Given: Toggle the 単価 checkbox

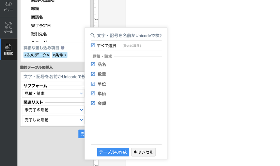Looking at the screenshot, I should click(x=93, y=93).
